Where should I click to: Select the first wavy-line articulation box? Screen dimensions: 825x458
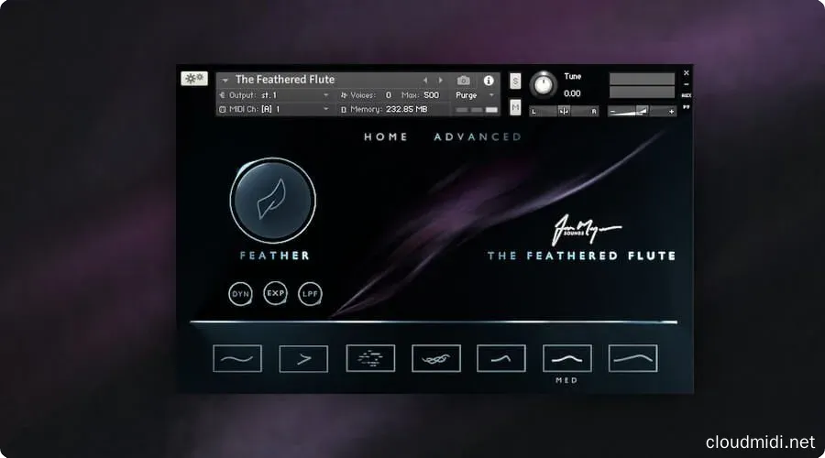click(237, 359)
